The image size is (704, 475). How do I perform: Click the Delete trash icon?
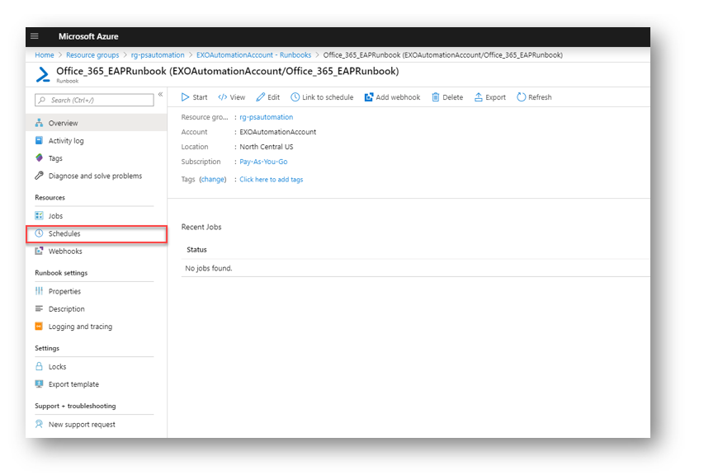tap(436, 97)
